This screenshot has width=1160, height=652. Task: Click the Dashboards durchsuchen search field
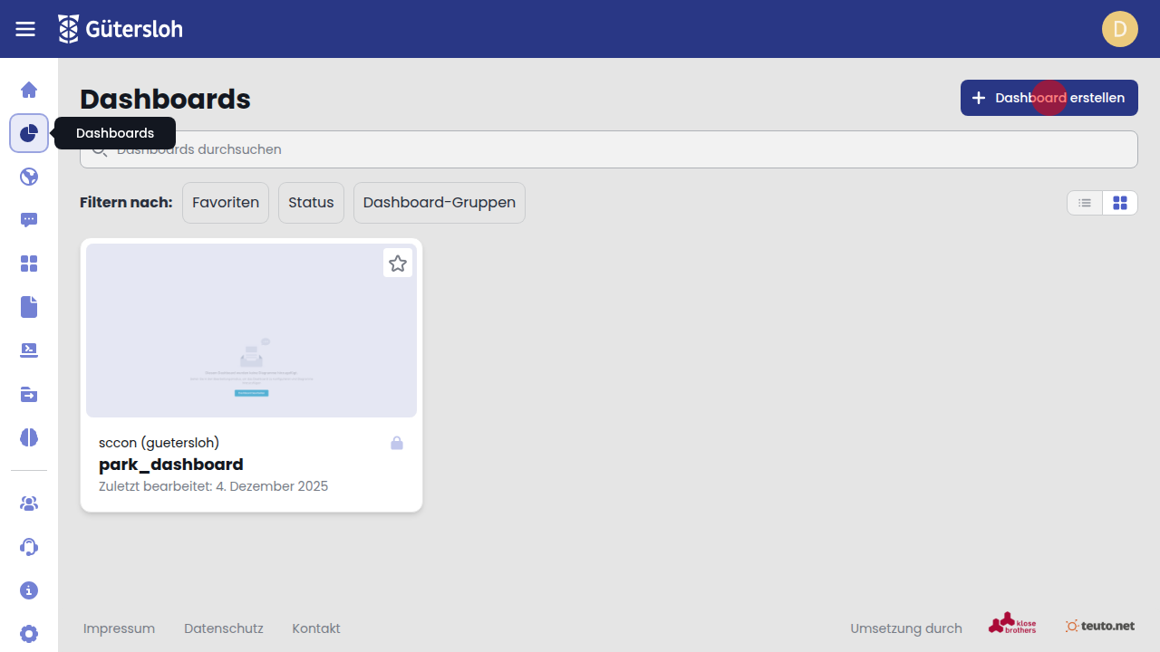click(608, 149)
